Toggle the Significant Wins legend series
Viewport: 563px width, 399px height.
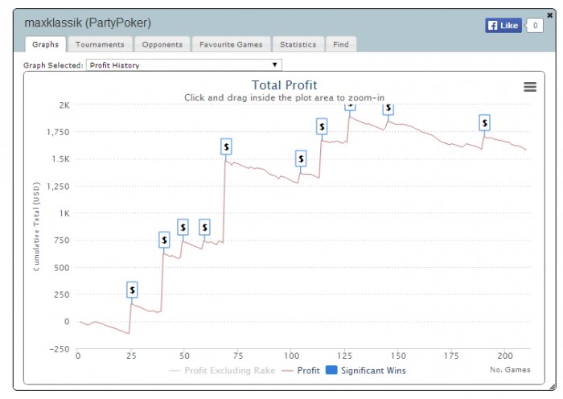[366, 371]
